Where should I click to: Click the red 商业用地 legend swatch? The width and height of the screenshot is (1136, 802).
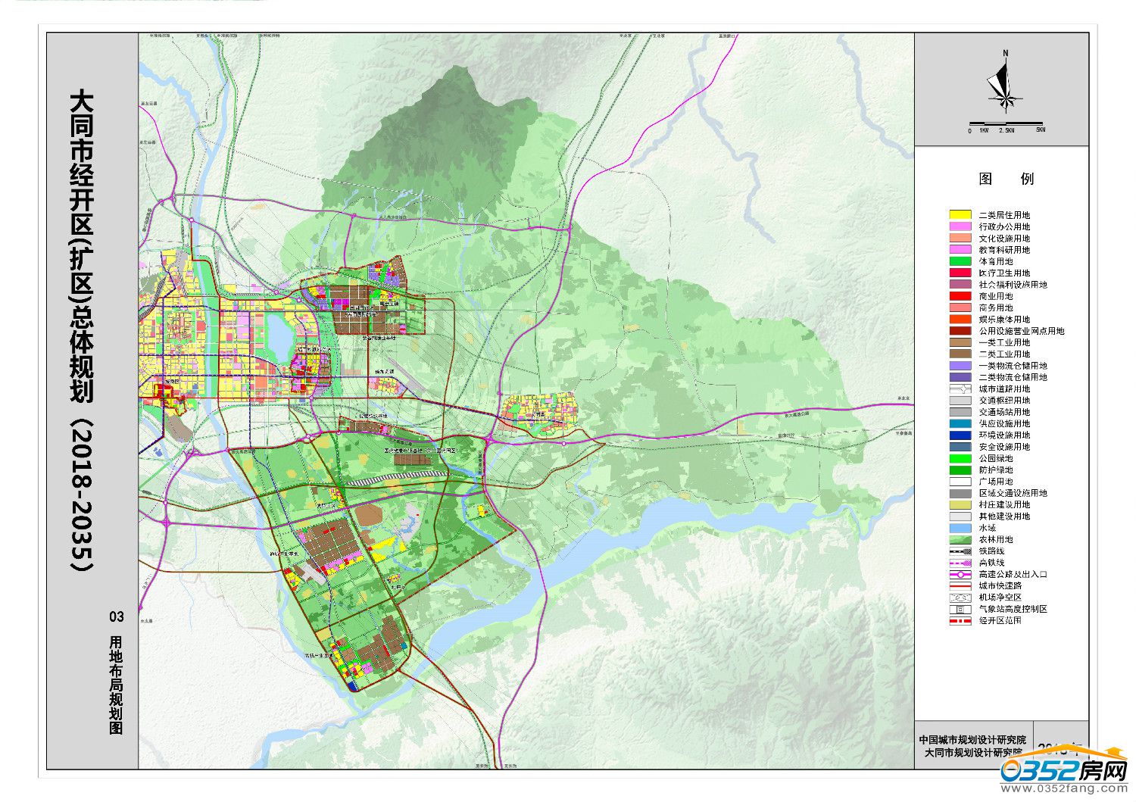tap(960, 296)
